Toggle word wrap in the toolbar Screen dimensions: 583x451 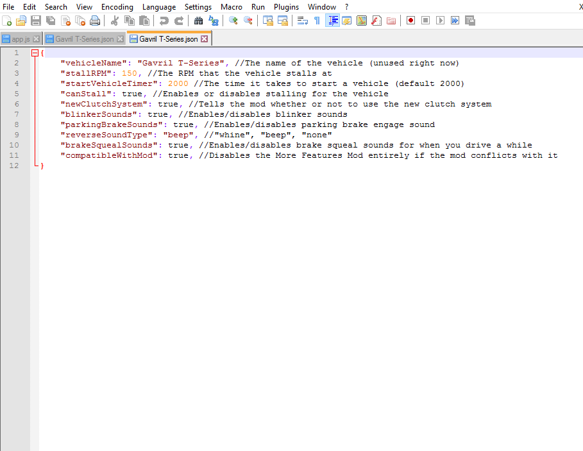[x=302, y=21]
